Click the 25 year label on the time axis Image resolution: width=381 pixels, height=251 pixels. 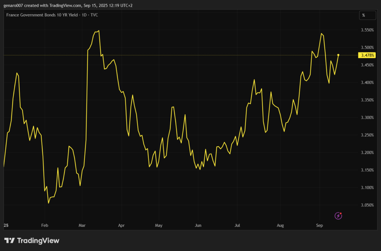[6, 225]
